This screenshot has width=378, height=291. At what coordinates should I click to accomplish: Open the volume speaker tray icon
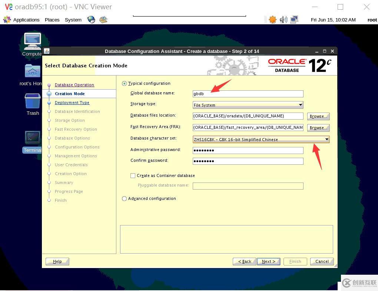(283, 20)
